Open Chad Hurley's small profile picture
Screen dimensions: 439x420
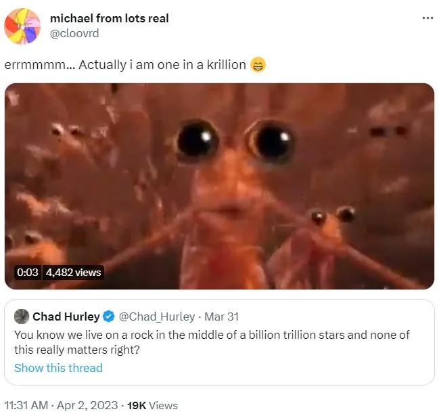[x=22, y=317]
